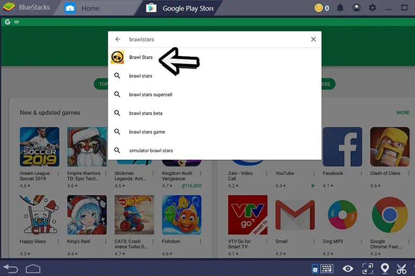Select 'brawl stars game' suggestion
The image size is (415, 276).
(x=215, y=132)
